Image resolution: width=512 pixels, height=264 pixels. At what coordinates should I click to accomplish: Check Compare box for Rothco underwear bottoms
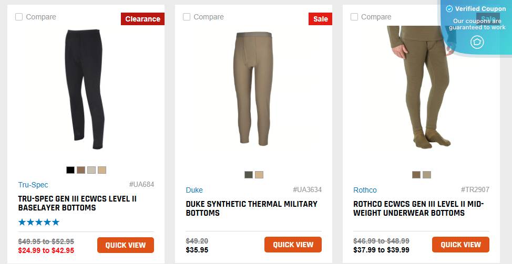pos(354,17)
